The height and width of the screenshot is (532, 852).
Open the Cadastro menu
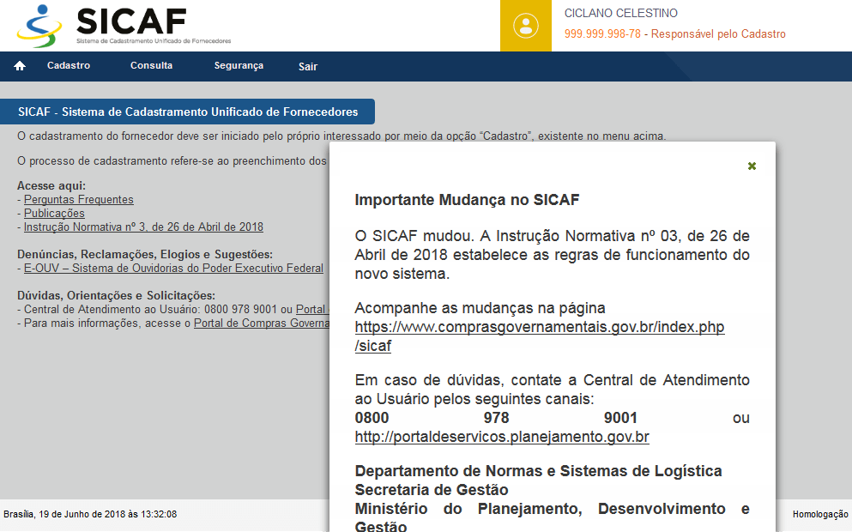point(69,66)
